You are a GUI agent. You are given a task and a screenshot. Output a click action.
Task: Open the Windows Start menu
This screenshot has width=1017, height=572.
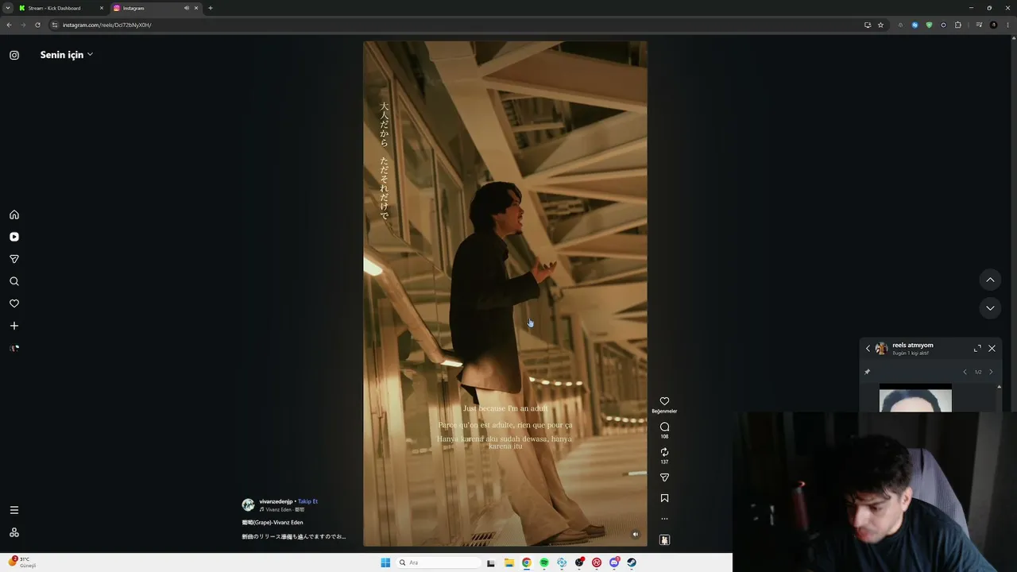[x=385, y=562]
